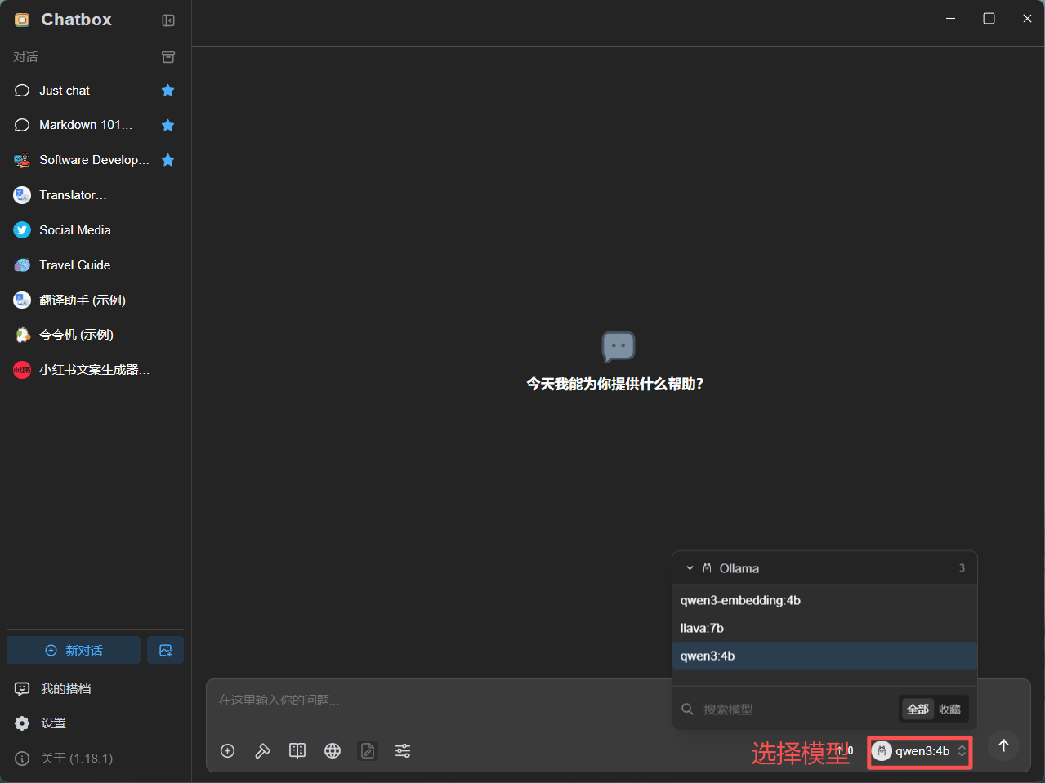Click the Twitter bird icon of Social Media
The height and width of the screenshot is (783, 1045).
(22, 230)
